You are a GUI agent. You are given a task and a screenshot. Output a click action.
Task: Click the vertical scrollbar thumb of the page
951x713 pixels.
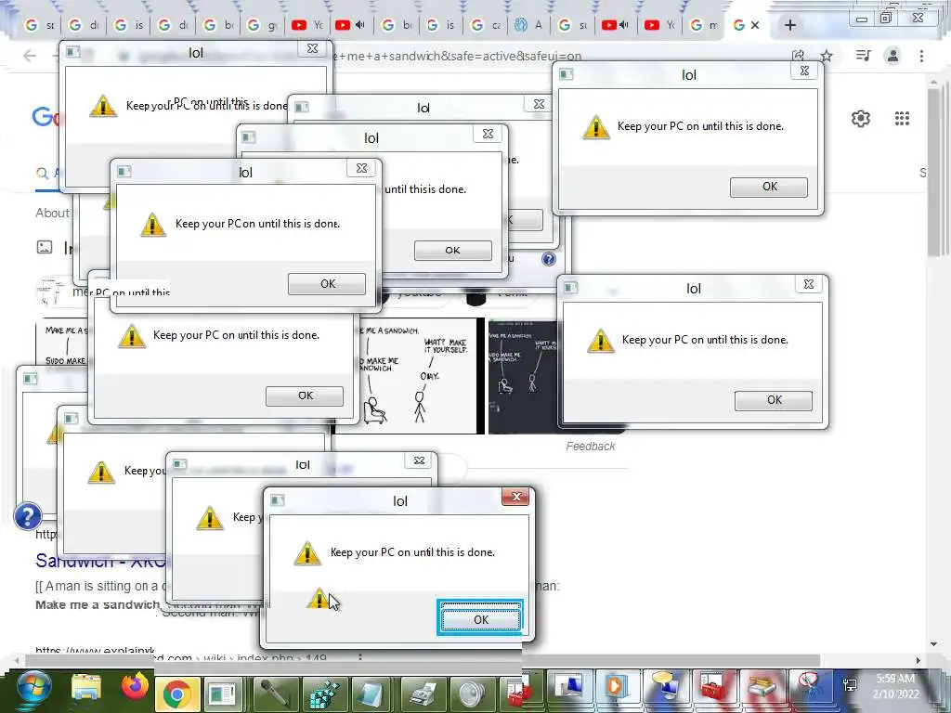tap(934, 171)
